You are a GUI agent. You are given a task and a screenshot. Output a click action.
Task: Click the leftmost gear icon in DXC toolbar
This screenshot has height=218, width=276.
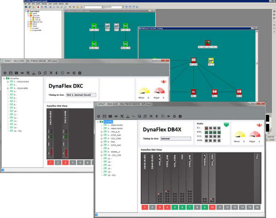coord(5,72)
